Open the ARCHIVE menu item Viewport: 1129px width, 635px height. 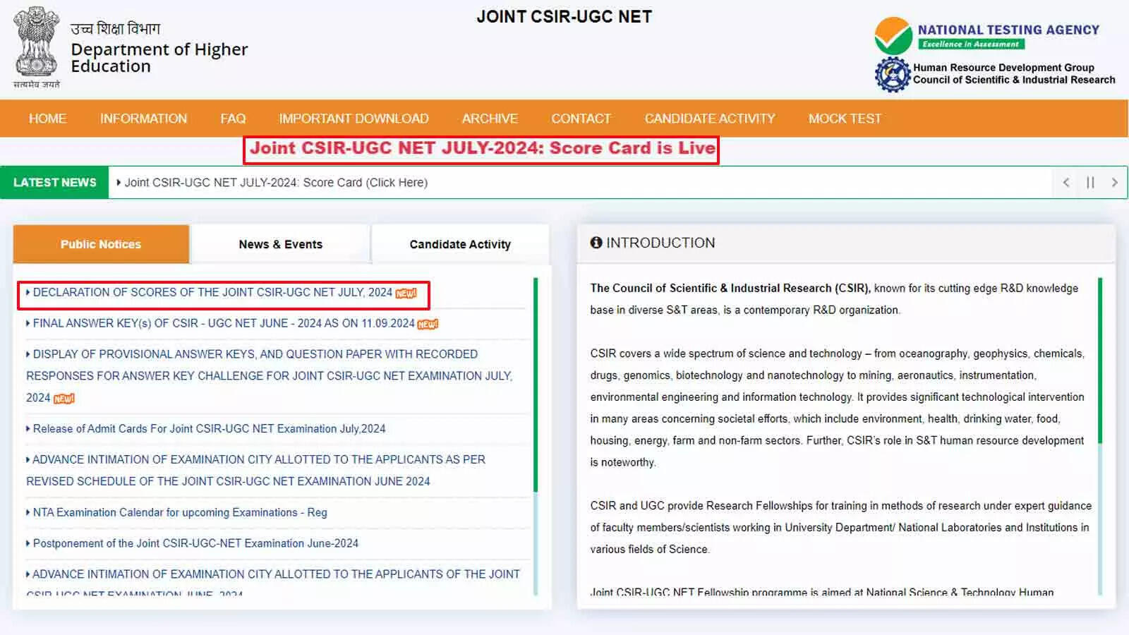[490, 119]
